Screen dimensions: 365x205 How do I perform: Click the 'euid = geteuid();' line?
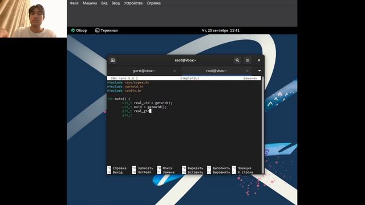[144, 107]
